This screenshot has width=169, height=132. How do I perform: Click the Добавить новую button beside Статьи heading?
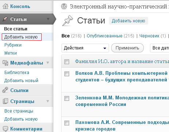128,21
